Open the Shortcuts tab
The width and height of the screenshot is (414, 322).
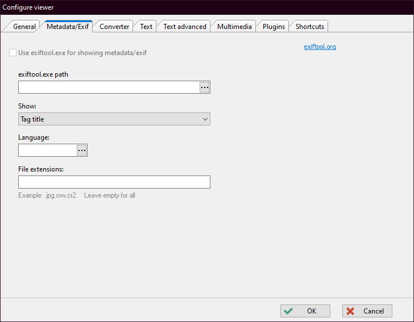[310, 27]
